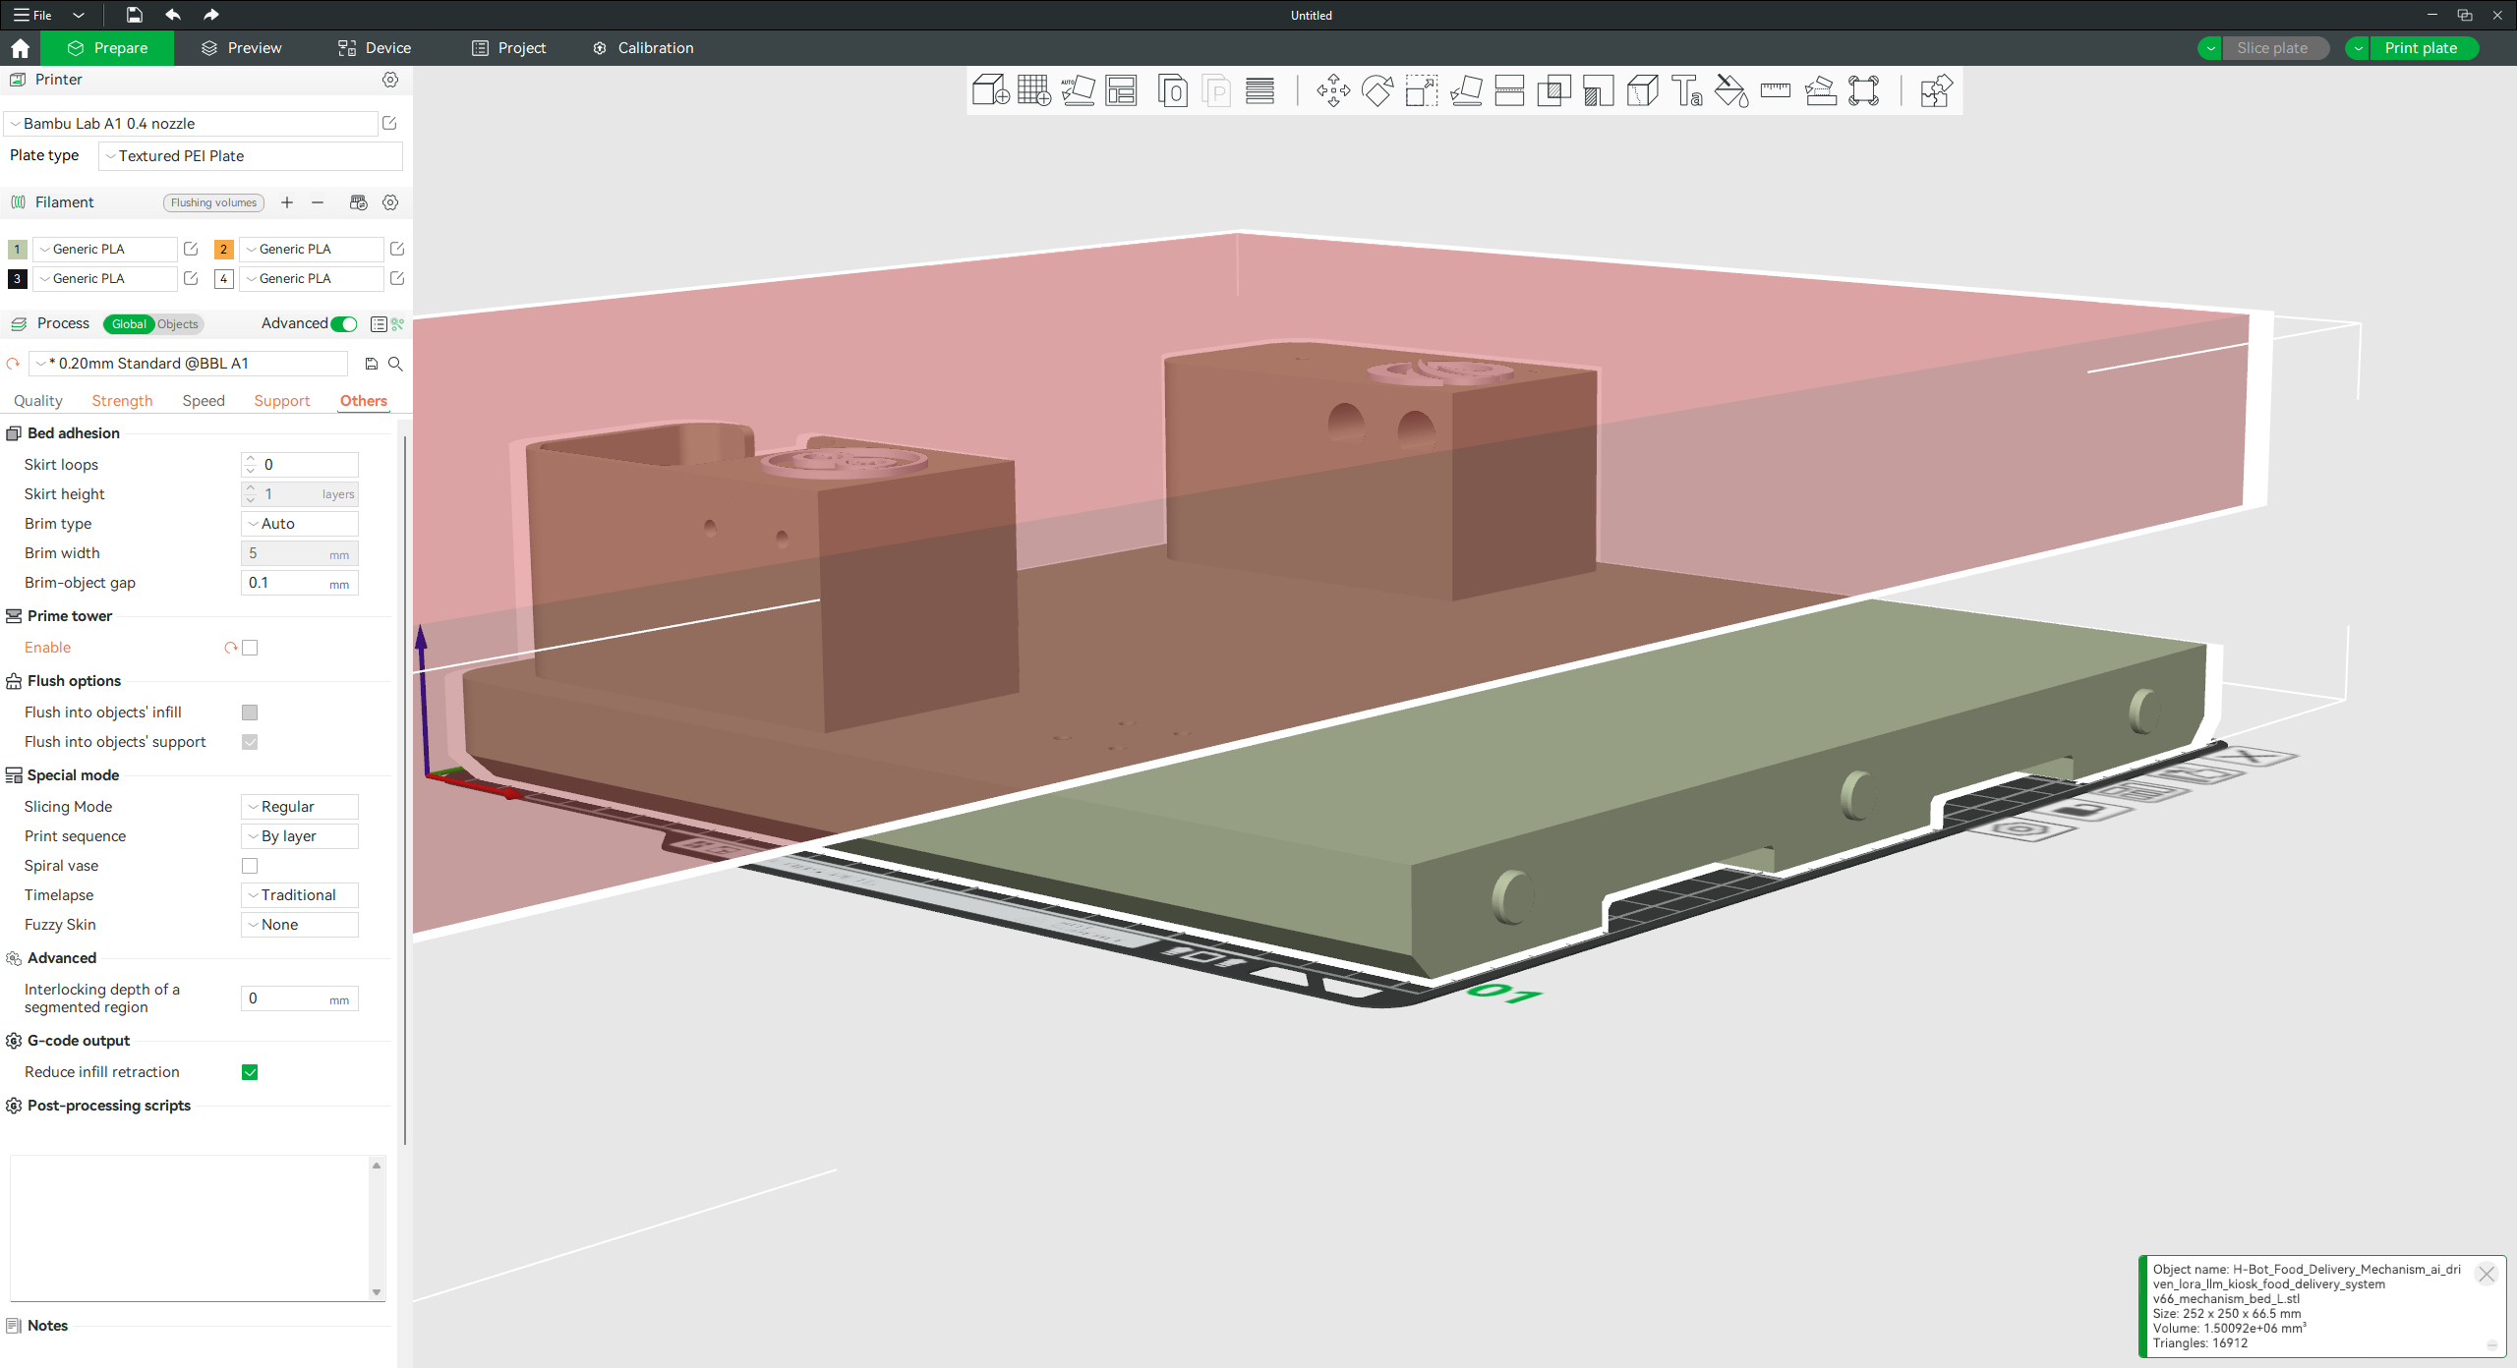Switch to the Preview tab
Screen dimensions: 2517x1368
(x=242, y=48)
